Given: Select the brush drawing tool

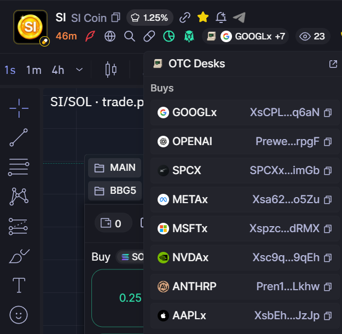Looking at the screenshot, I should click(x=19, y=256).
